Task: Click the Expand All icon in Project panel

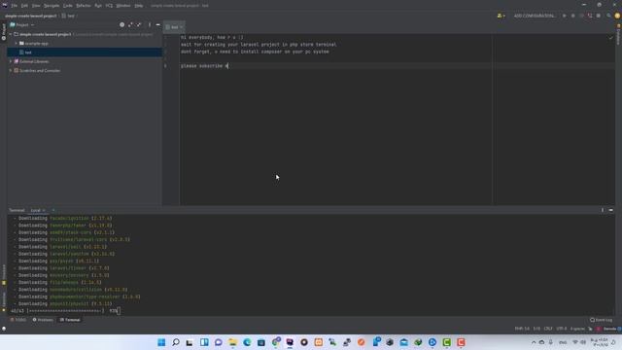Action: click(x=130, y=25)
